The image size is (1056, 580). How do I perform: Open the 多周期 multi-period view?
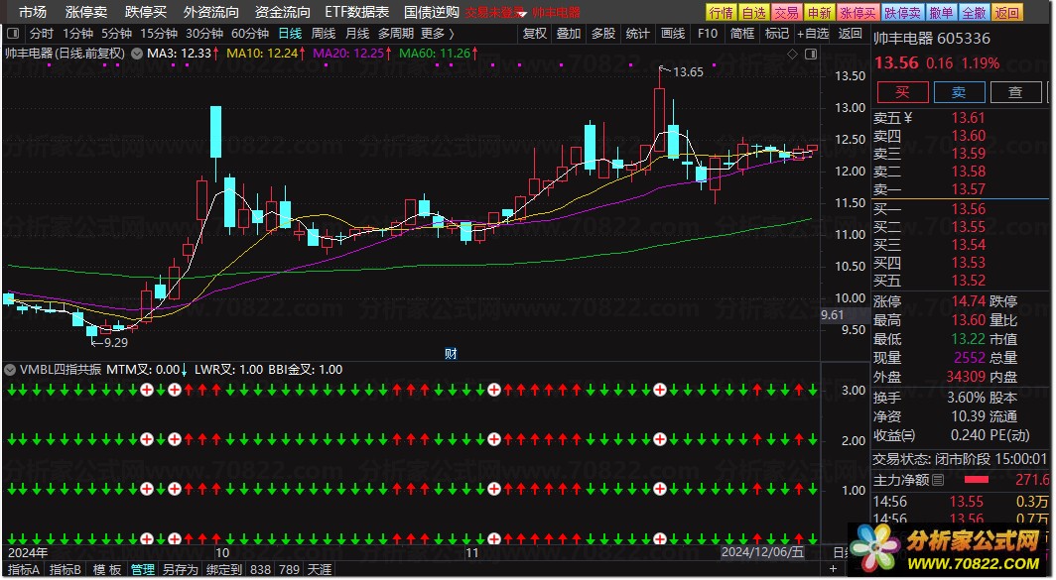click(395, 33)
